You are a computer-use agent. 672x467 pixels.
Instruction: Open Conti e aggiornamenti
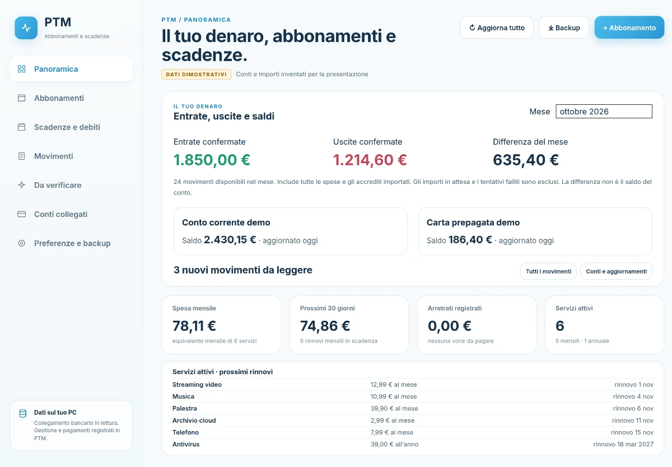coord(616,271)
